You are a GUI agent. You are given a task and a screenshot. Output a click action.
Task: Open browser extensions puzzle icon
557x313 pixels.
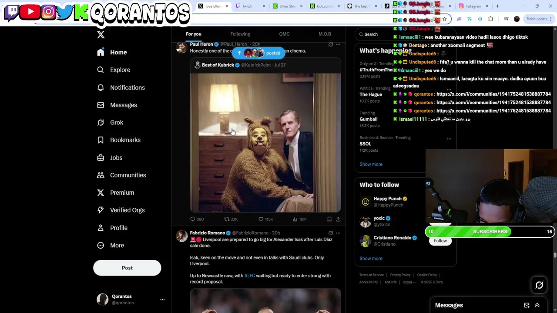click(491, 19)
